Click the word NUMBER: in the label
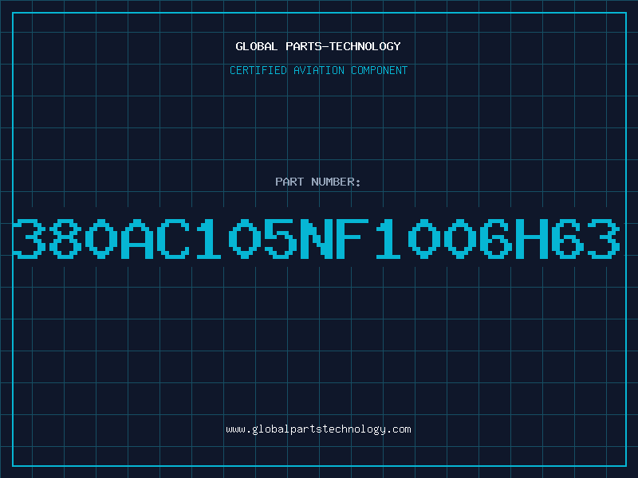Image resolution: width=638 pixels, height=478 pixels. coord(336,182)
